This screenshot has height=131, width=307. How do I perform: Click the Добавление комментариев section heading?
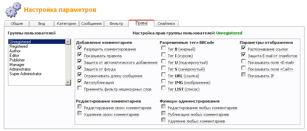point(104,42)
